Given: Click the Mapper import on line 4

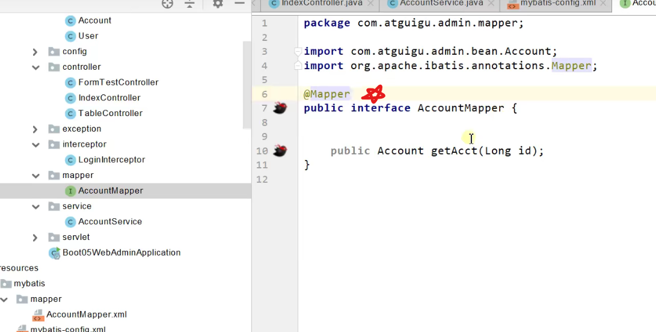Looking at the screenshot, I should [450, 66].
